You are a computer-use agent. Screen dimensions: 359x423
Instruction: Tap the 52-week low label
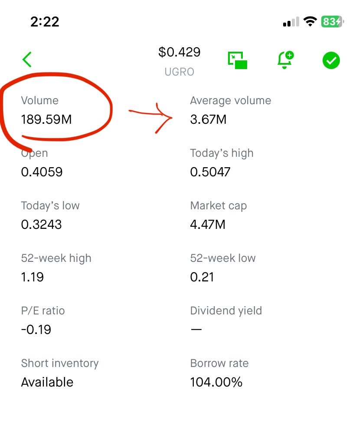pos(223,258)
